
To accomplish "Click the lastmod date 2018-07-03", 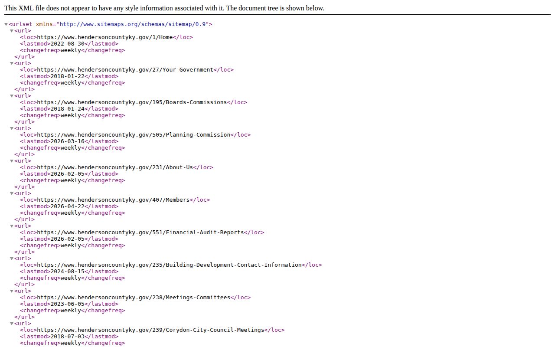I will click(x=67, y=337).
